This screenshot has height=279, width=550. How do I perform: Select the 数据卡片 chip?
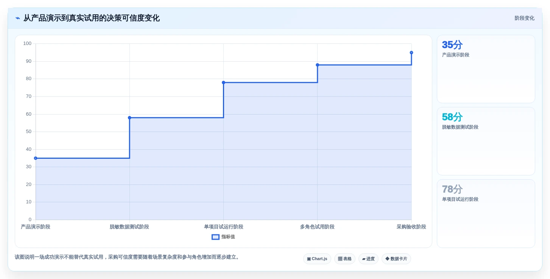coord(396,259)
